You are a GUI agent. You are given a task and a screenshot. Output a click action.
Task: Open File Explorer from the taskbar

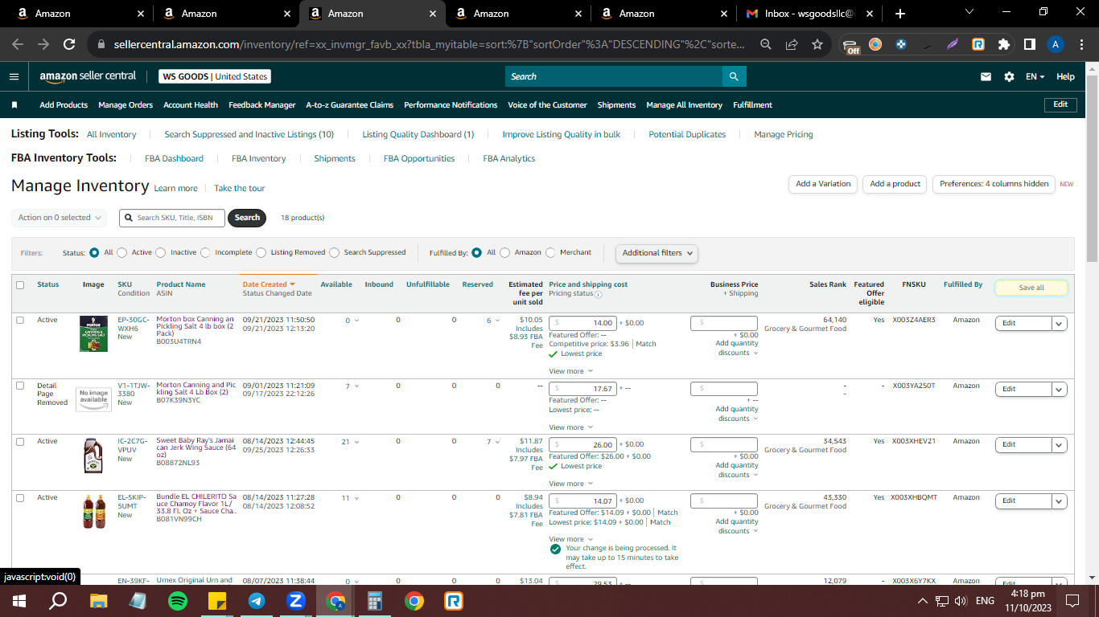pyautogui.click(x=99, y=601)
